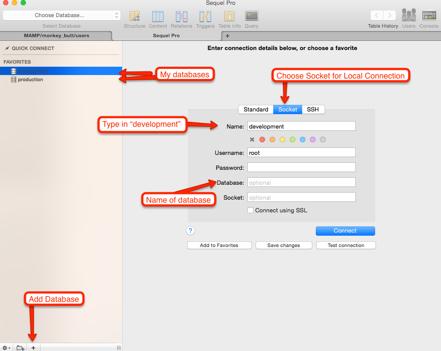Viewport: 441px width, 351px height.
Task: Pick the yellow color swatch
Action: 282,140
